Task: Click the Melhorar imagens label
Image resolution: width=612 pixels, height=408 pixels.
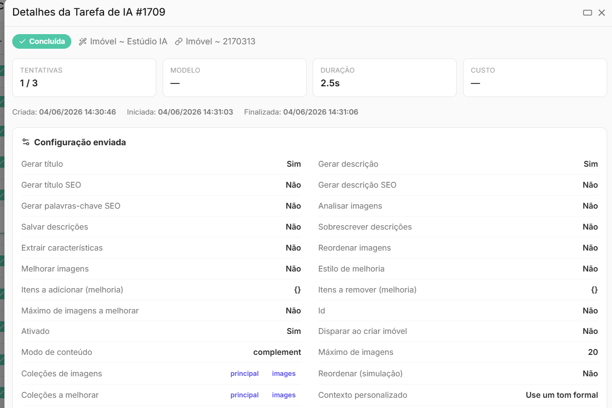Action: pyautogui.click(x=55, y=269)
